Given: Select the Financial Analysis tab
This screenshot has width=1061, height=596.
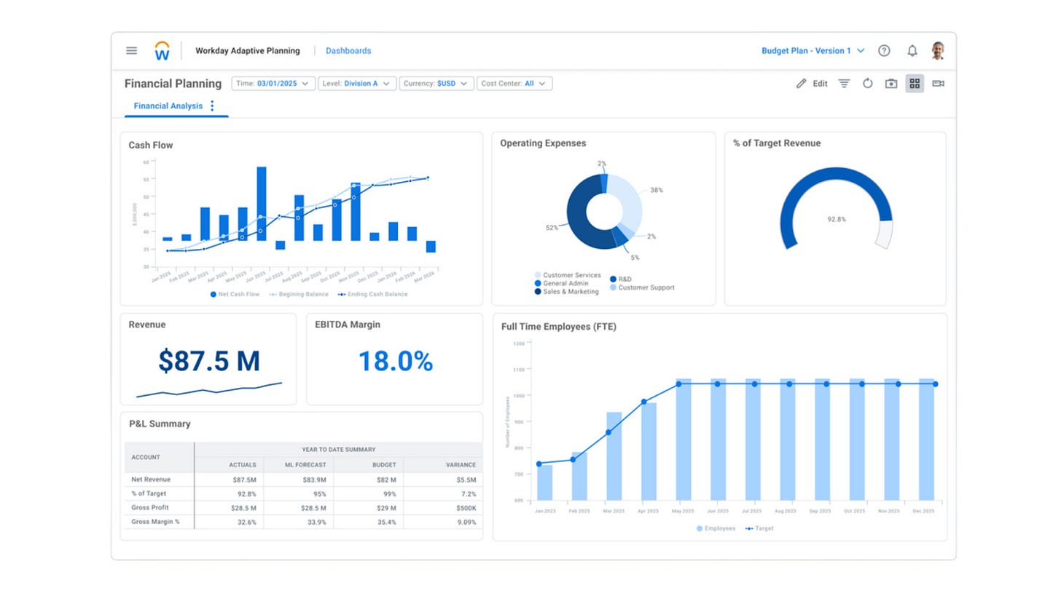Looking at the screenshot, I should pyautogui.click(x=168, y=106).
